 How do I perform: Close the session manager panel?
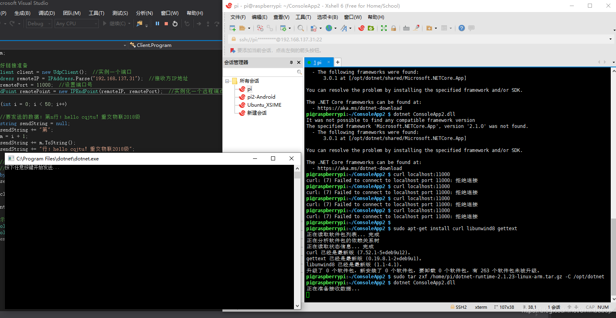(x=299, y=63)
